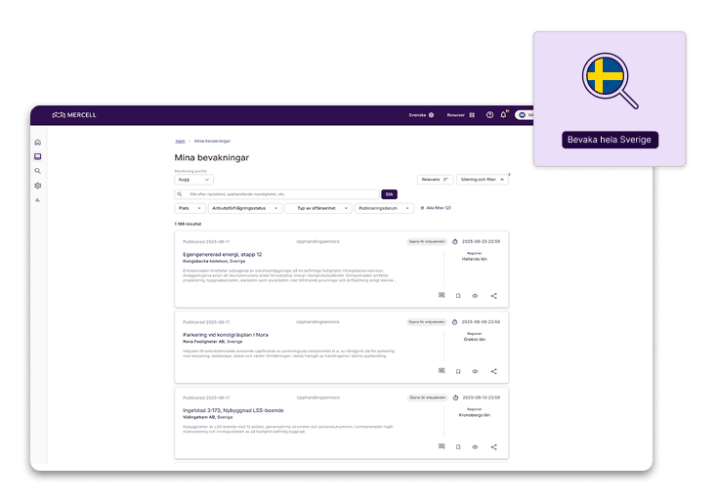Image resolution: width=717 pixels, height=502 pixels.
Task: Open the Relevans sorting dropdown
Action: coord(435,180)
